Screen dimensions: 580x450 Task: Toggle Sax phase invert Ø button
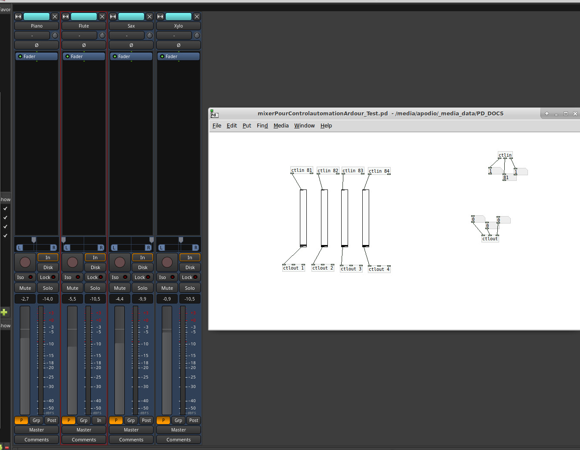131,45
